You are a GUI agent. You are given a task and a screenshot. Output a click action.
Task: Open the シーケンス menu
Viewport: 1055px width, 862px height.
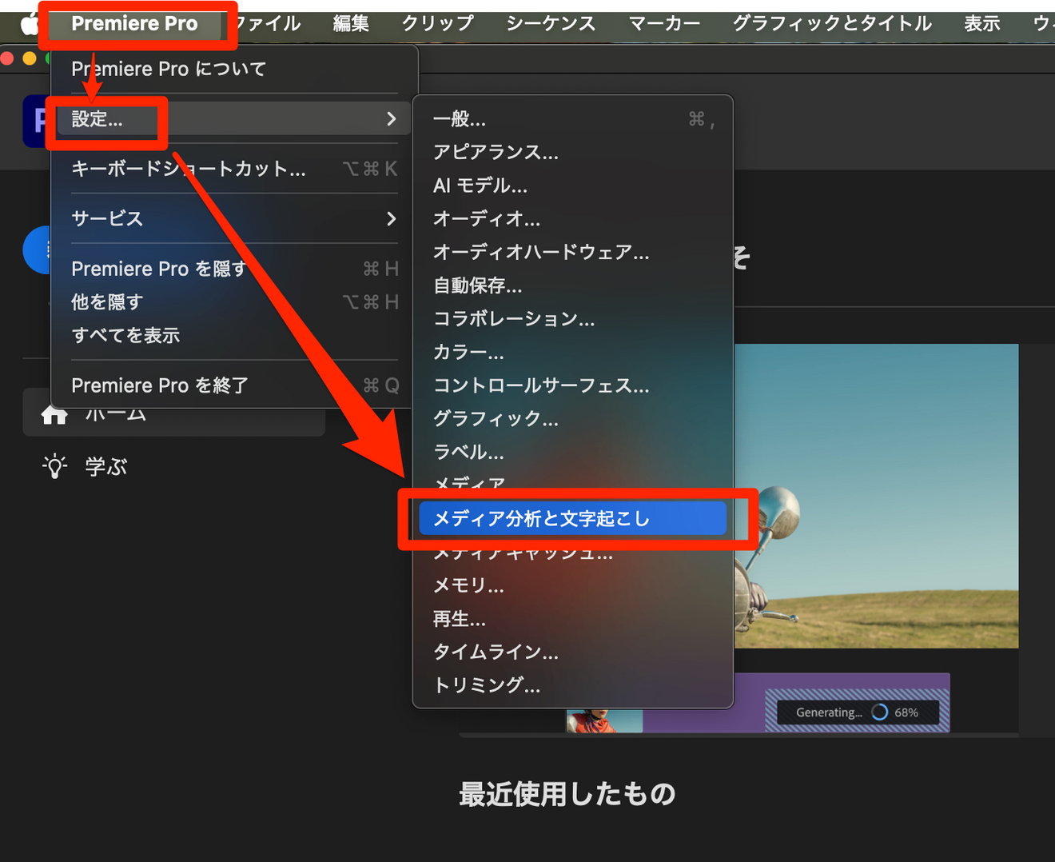tap(551, 24)
